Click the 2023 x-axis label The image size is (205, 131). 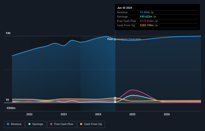point(64,114)
